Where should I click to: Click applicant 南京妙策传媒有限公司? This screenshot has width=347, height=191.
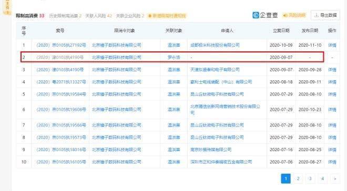point(211,150)
